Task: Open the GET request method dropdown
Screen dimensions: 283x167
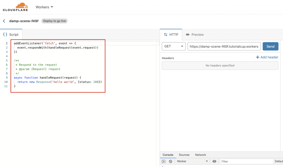Action: click(173, 46)
